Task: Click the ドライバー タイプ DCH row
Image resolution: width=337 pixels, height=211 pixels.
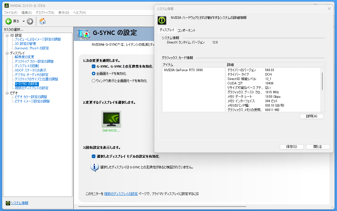Action: click(x=273, y=74)
